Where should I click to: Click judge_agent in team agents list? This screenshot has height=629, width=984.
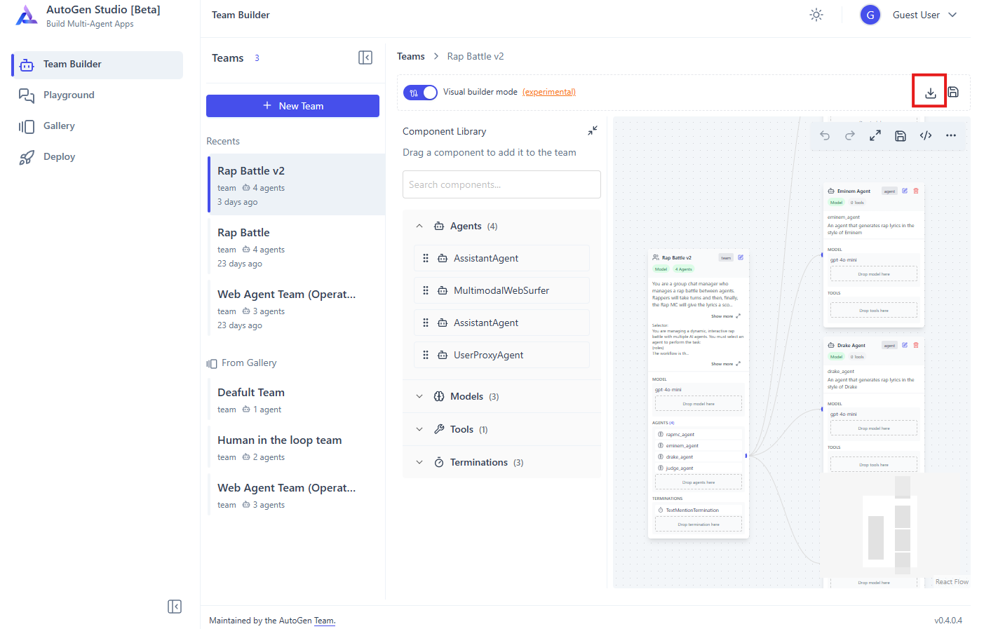[679, 468]
